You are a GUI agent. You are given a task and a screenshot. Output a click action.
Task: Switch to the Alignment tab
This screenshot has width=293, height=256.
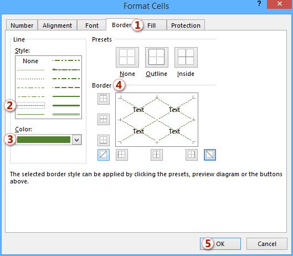pyautogui.click(x=57, y=25)
